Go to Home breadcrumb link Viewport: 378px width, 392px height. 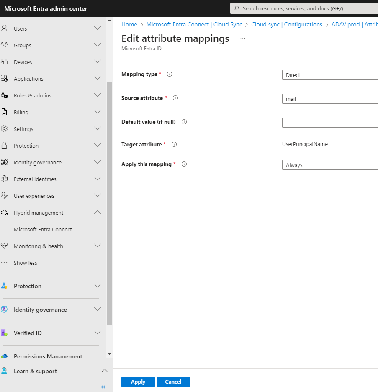click(129, 24)
